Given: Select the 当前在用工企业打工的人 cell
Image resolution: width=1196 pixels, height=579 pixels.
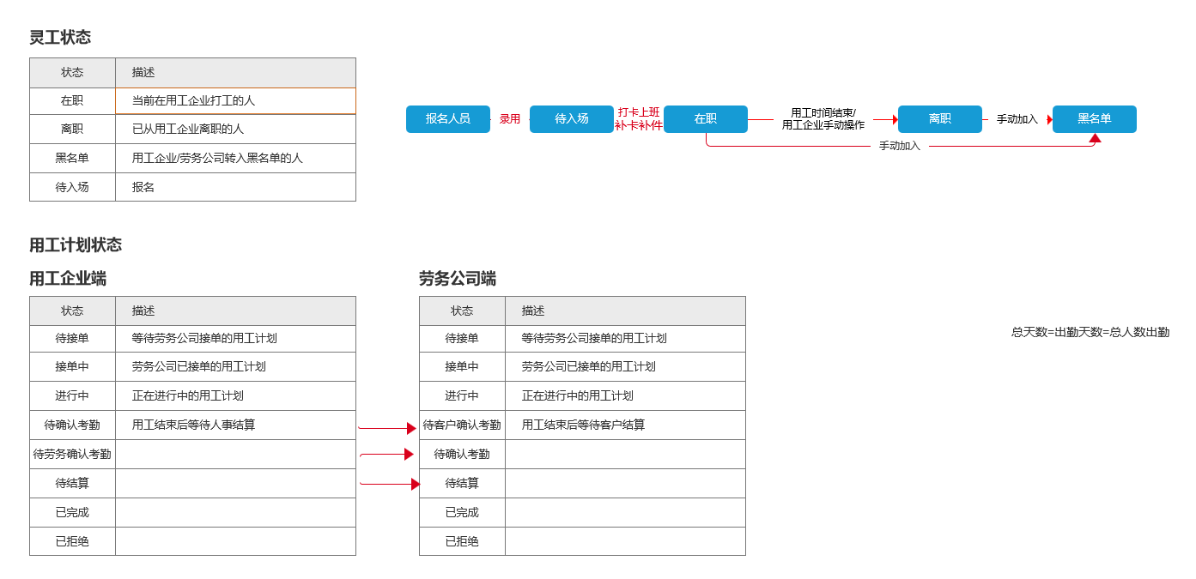Looking at the screenshot, I should click(x=235, y=100).
